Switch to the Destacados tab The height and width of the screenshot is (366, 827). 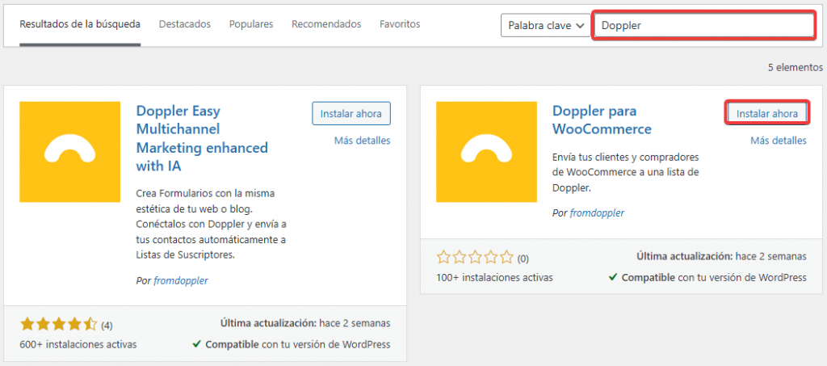pos(185,24)
